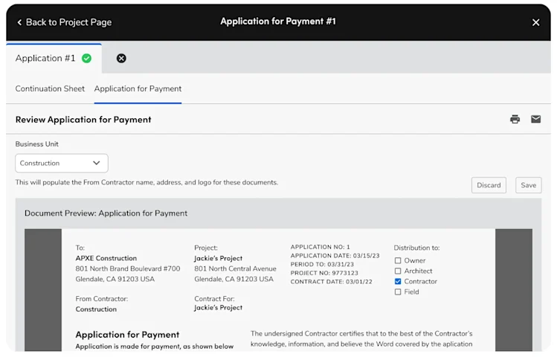The width and height of the screenshot is (557, 357).
Task: Click '801 North Central Avenue' project address
Action: 235,269
